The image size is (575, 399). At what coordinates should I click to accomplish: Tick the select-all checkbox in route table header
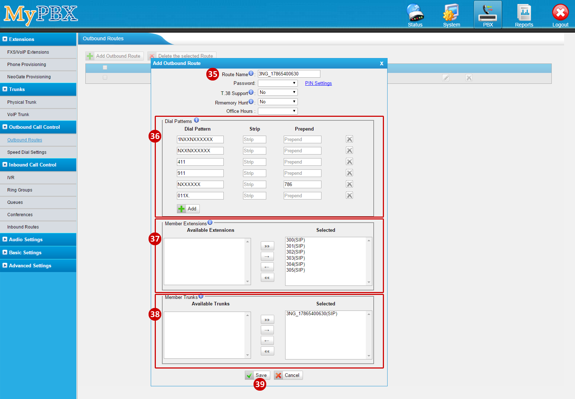(105, 67)
